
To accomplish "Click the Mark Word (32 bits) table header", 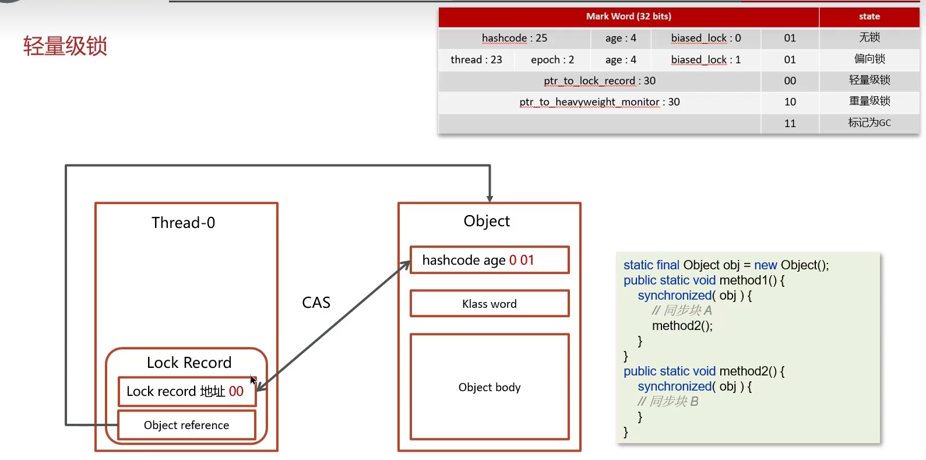I will (x=628, y=16).
